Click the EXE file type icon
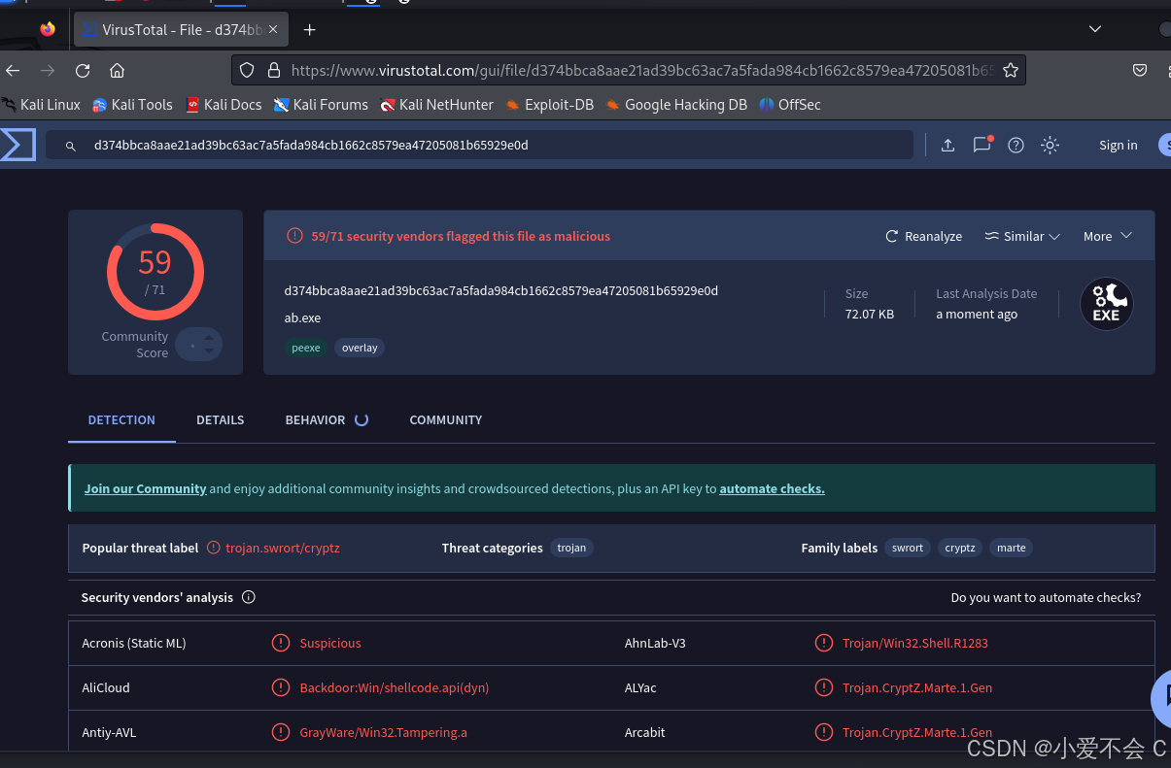 (1107, 304)
